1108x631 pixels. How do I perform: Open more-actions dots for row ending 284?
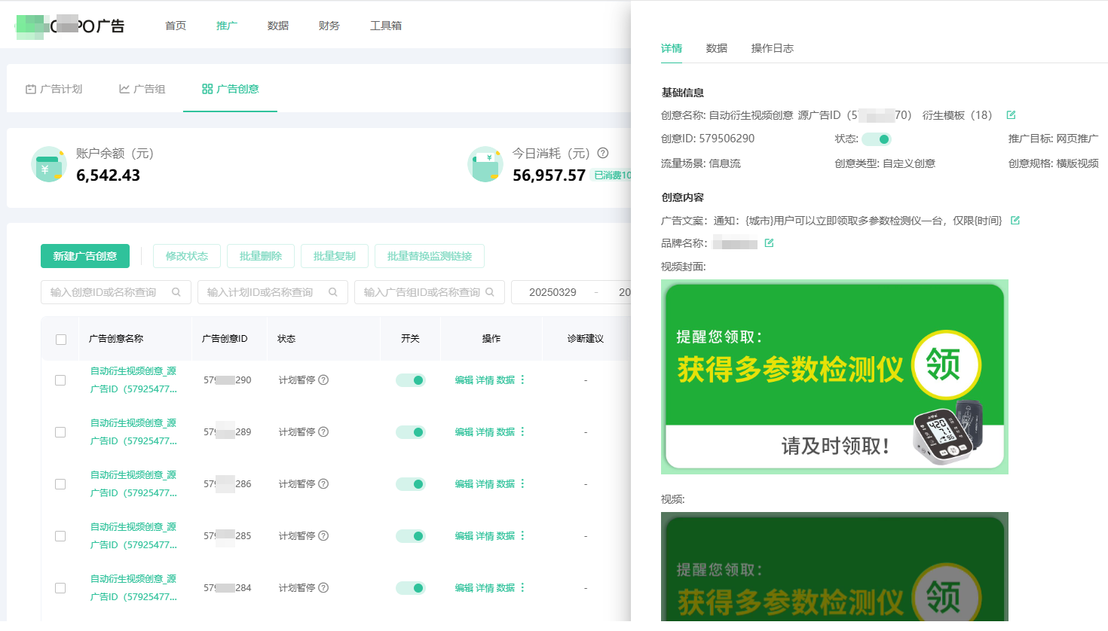click(522, 587)
